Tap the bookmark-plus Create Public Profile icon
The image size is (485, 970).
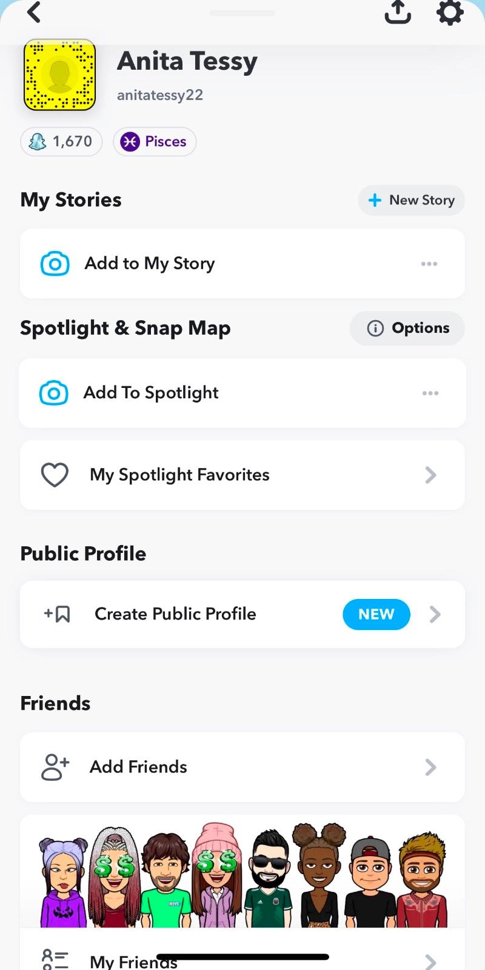click(x=58, y=614)
